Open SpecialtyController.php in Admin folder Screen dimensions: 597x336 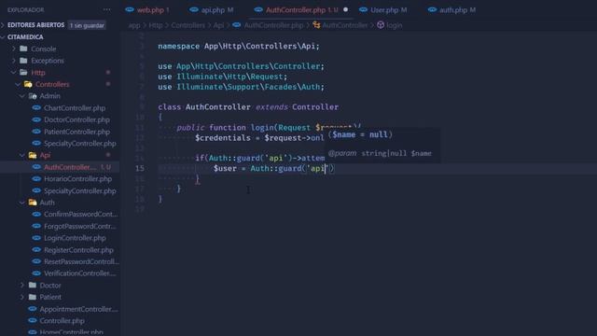(79, 143)
